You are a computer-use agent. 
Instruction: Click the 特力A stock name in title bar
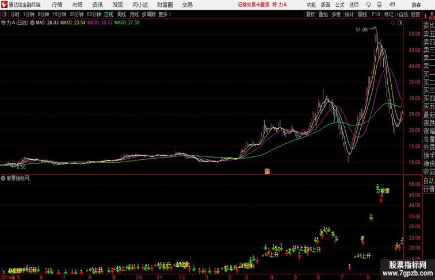280,5
